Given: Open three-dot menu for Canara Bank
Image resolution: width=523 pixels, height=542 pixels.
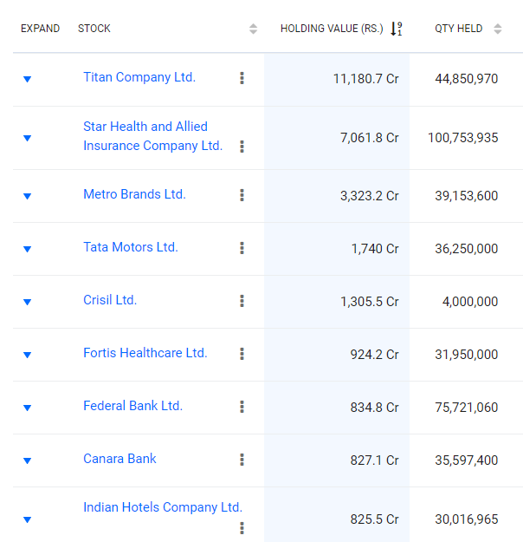Looking at the screenshot, I should pos(242,460).
